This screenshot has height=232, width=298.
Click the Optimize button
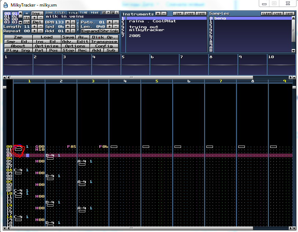pos(47,46)
